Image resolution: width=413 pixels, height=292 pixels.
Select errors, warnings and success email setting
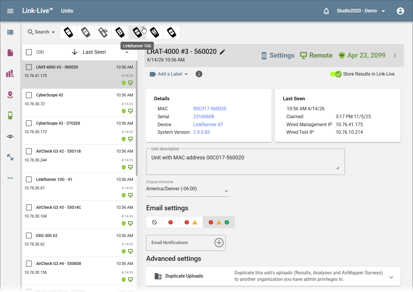(219, 222)
